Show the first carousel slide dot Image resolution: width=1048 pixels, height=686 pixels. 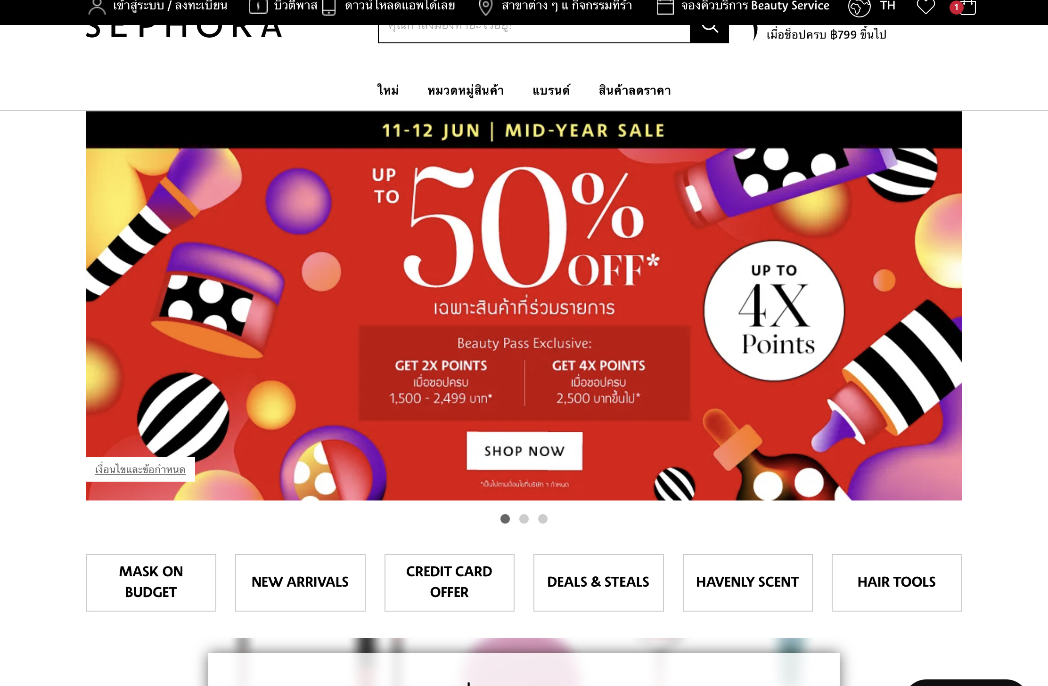pos(505,519)
